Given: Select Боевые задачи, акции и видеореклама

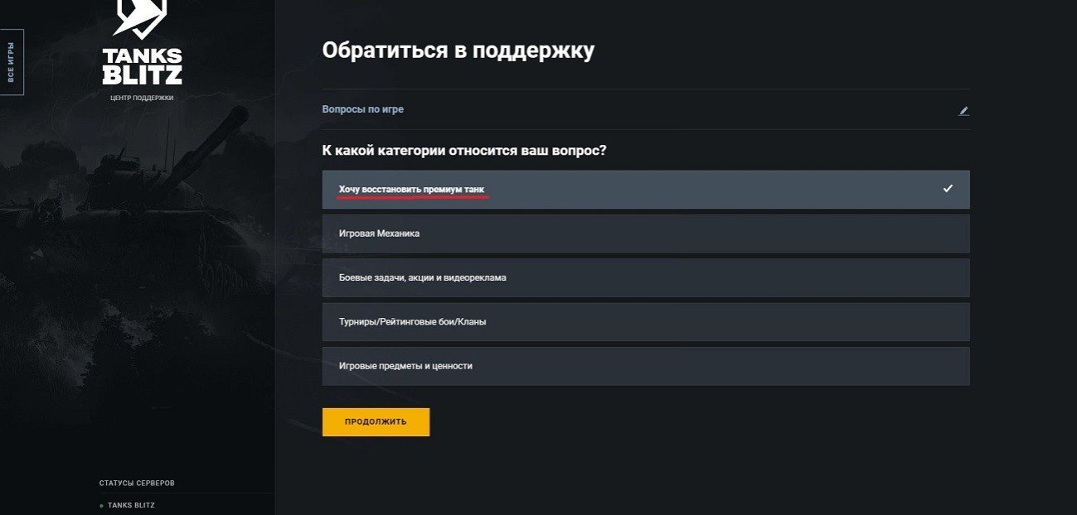Looking at the screenshot, I should pyautogui.click(x=646, y=277).
